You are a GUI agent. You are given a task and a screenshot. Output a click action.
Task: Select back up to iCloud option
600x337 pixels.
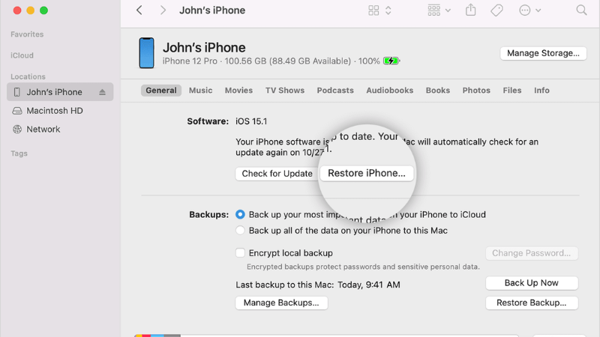[240, 214]
